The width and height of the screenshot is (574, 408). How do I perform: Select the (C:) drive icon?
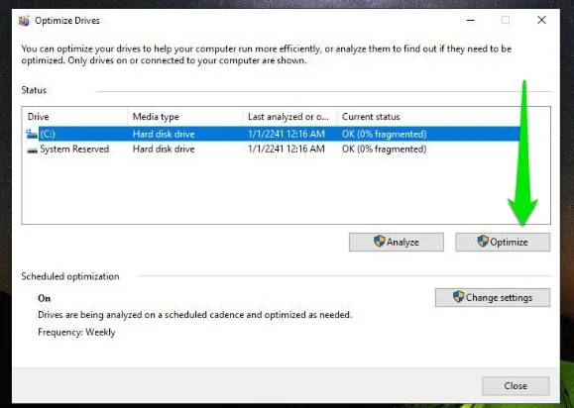(32, 134)
